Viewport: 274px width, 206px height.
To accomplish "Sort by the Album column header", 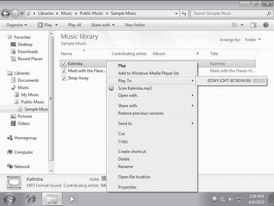I will [x=159, y=54].
